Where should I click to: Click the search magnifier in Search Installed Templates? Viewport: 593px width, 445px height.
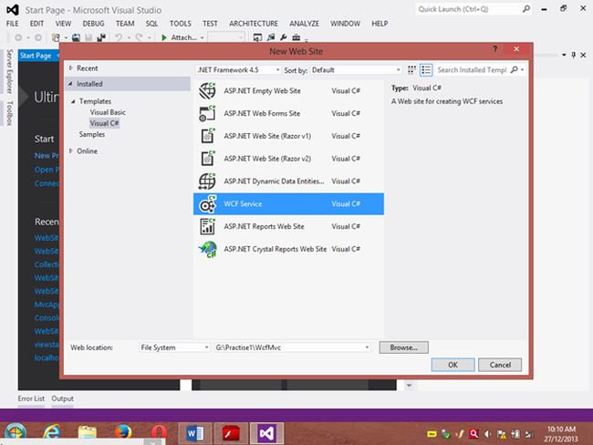click(x=515, y=70)
